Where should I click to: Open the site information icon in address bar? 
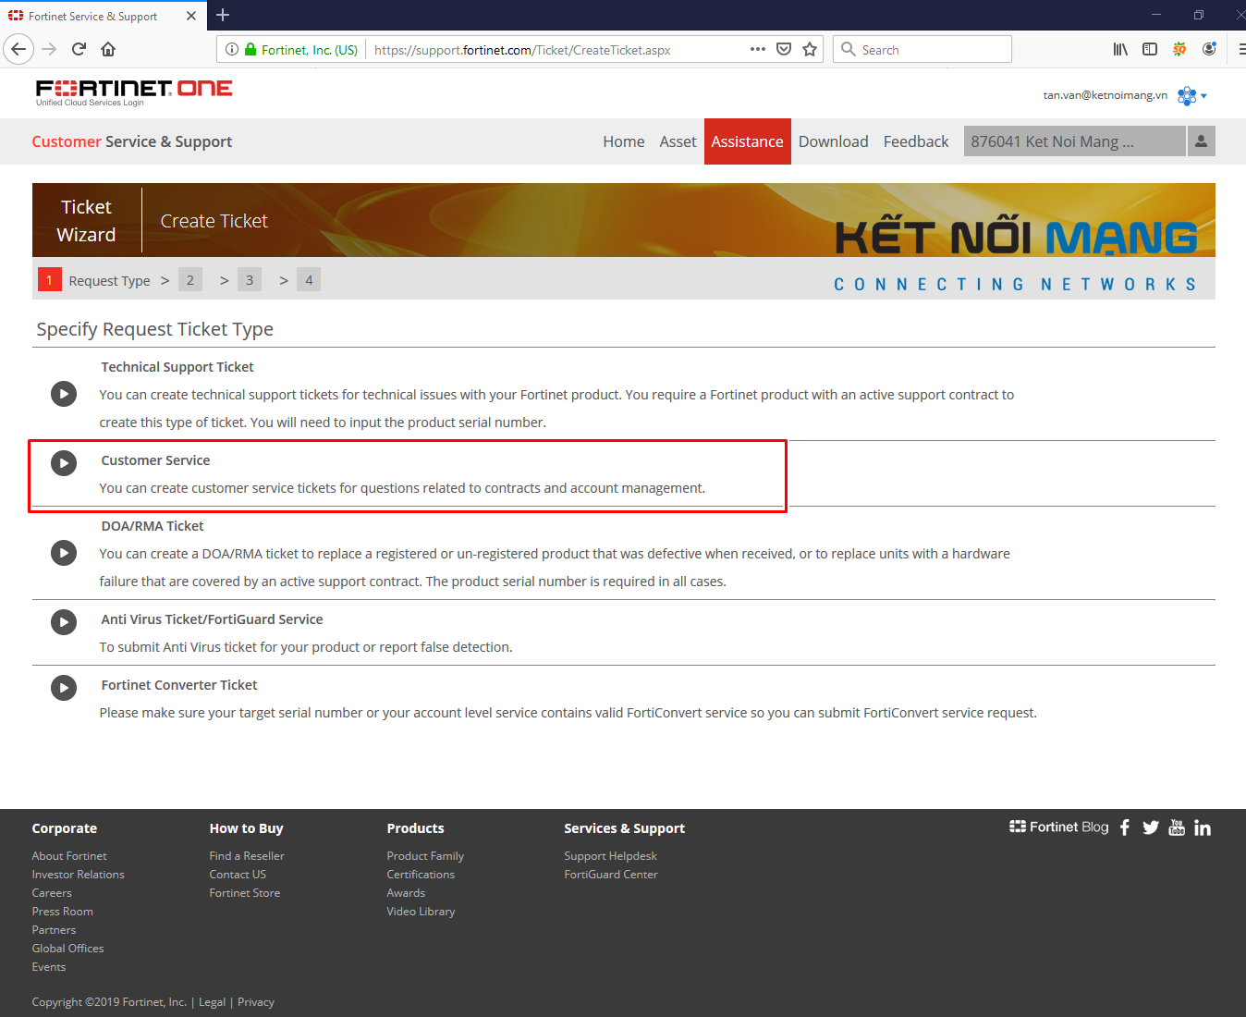[232, 49]
